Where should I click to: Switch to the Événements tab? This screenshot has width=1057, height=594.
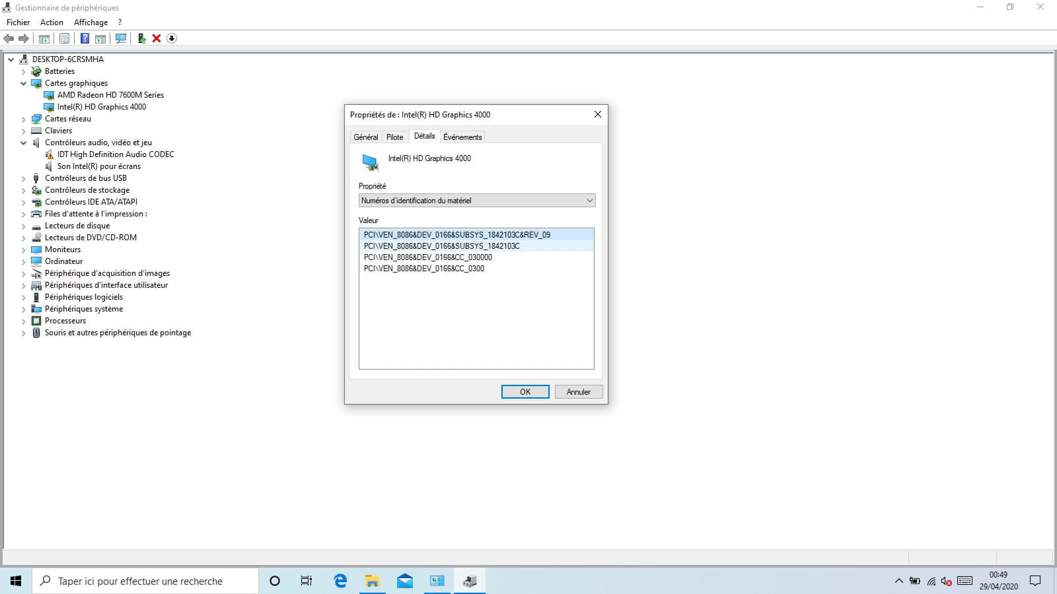(x=462, y=137)
